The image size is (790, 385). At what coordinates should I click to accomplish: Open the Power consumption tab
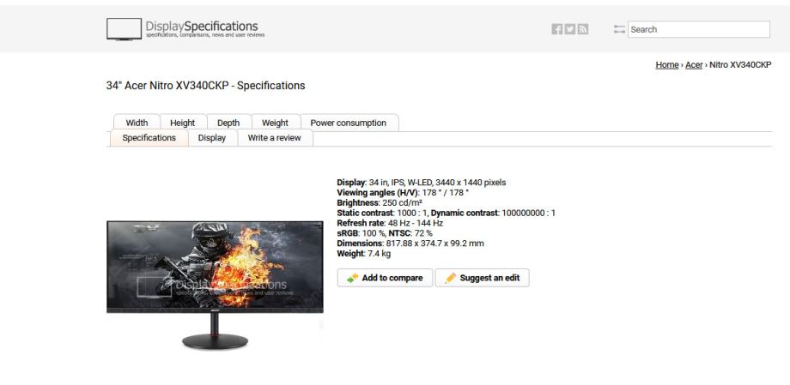[x=348, y=123]
